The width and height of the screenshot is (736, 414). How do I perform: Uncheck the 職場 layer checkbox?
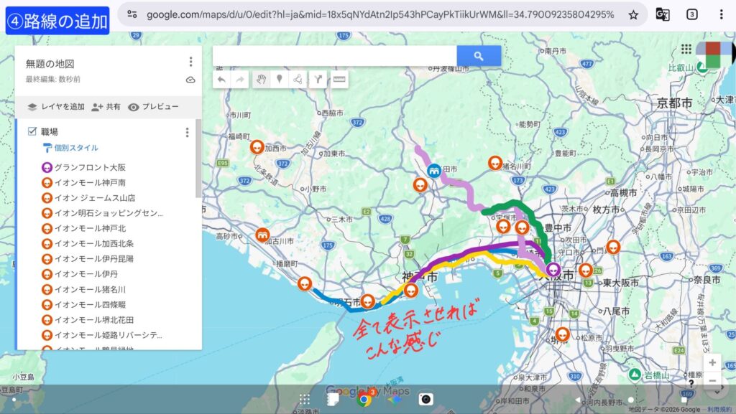pos(32,131)
